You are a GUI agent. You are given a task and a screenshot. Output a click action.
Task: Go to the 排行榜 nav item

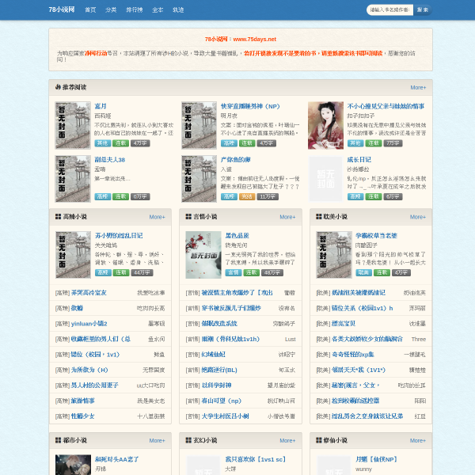tap(135, 10)
